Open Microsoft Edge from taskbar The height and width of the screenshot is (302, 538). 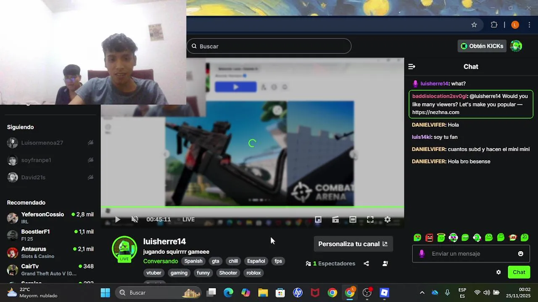pos(228,292)
